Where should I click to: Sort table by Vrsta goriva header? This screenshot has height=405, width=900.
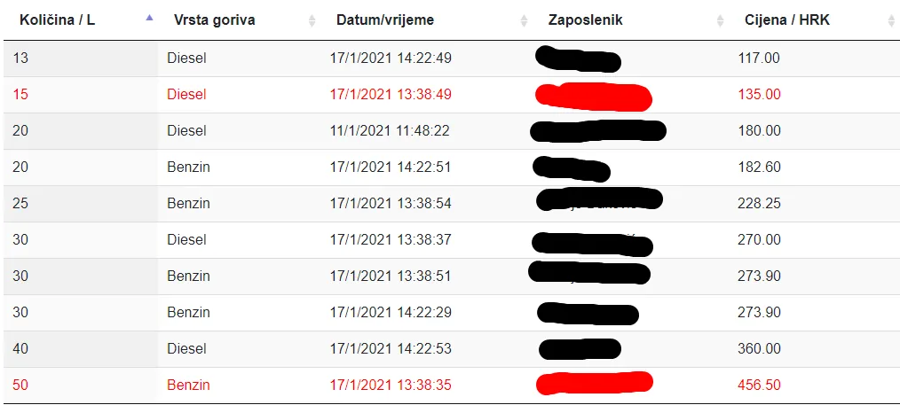(214, 19)
